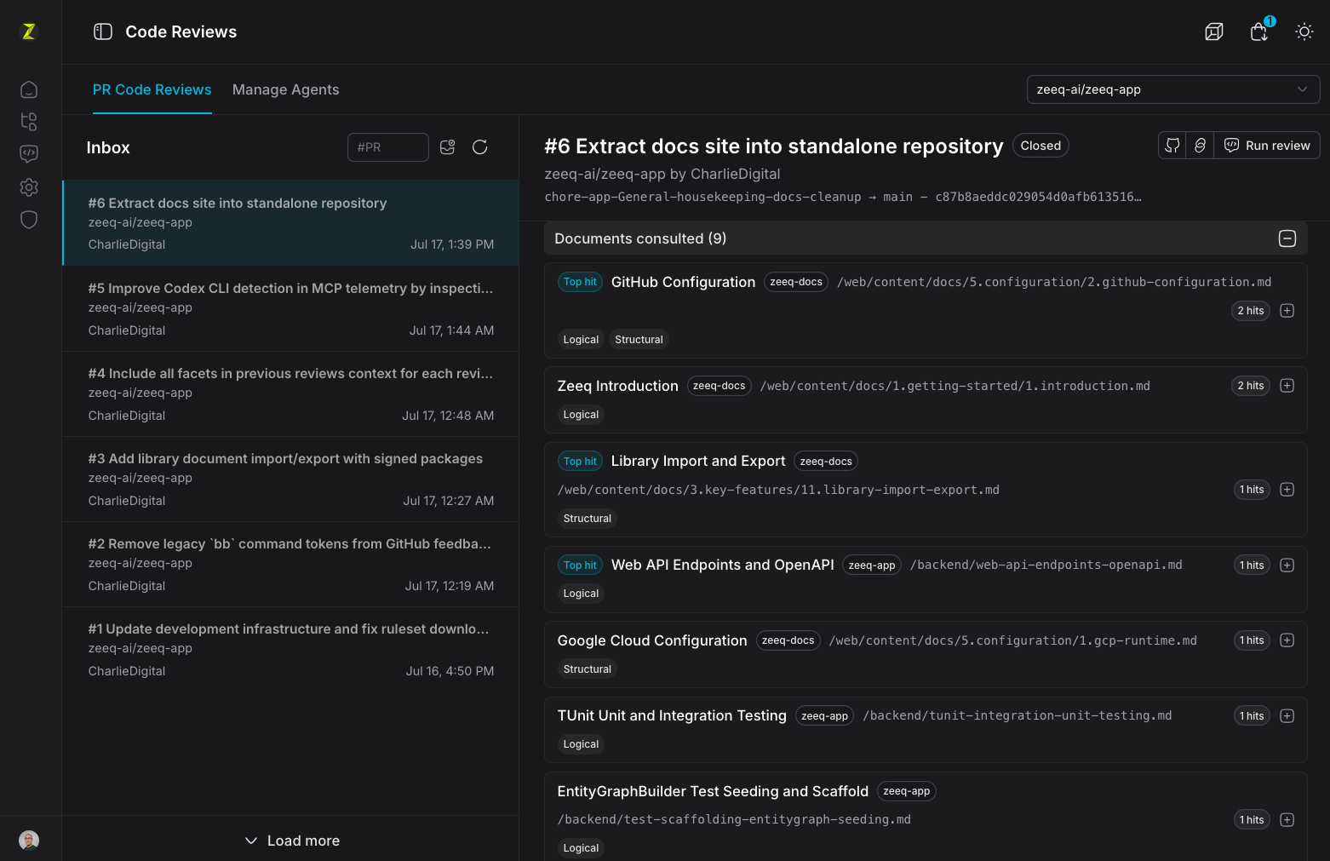Click the Closed status badge

(1040, 146)
